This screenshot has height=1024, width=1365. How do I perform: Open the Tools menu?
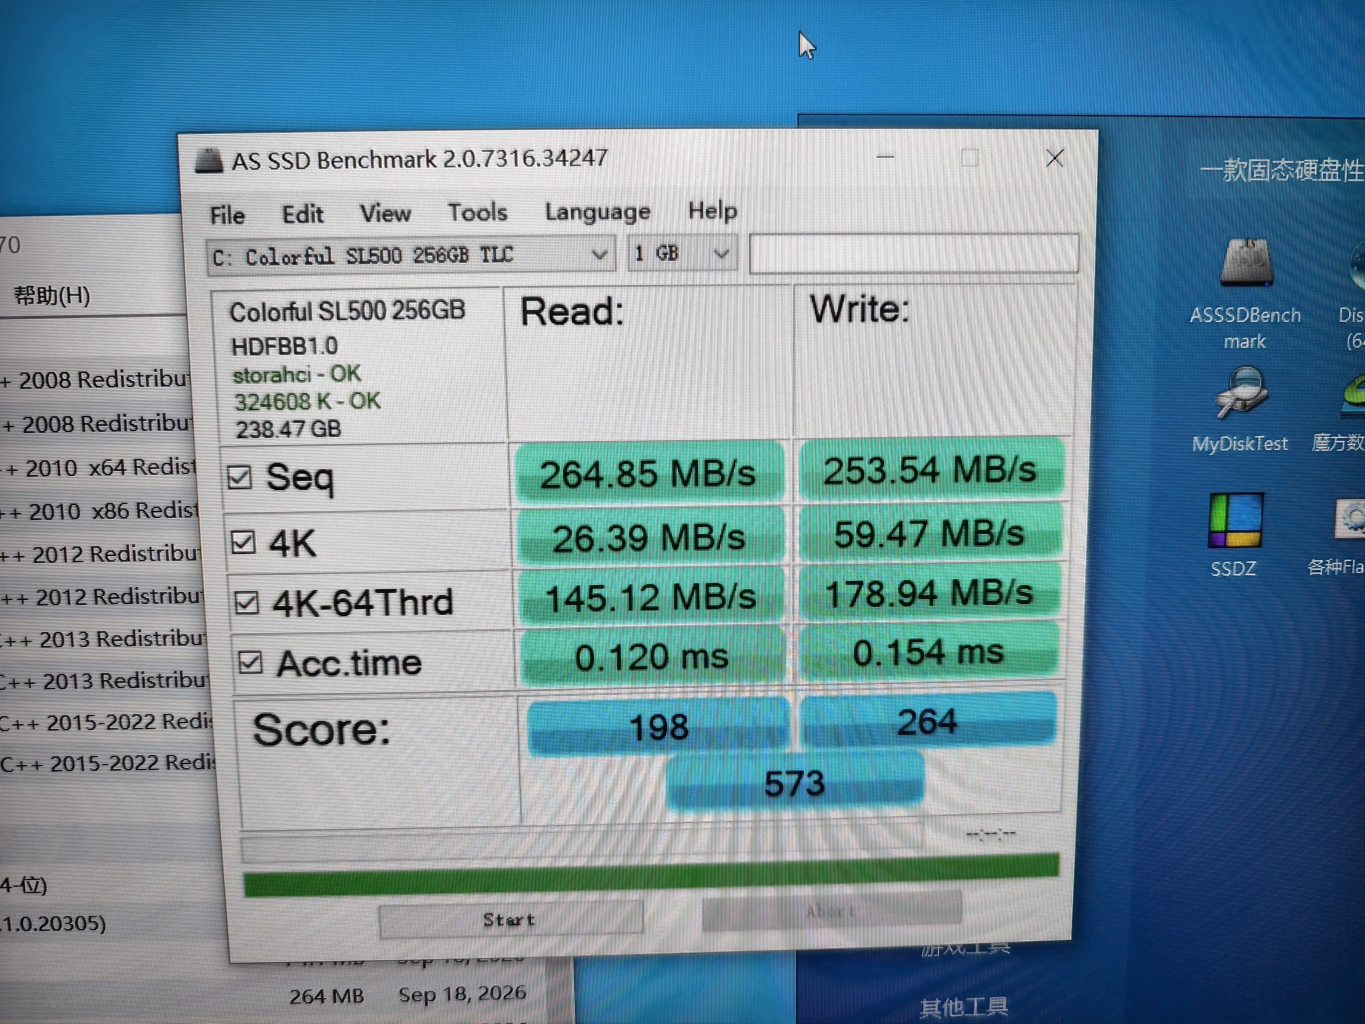[x=478, y=212]
